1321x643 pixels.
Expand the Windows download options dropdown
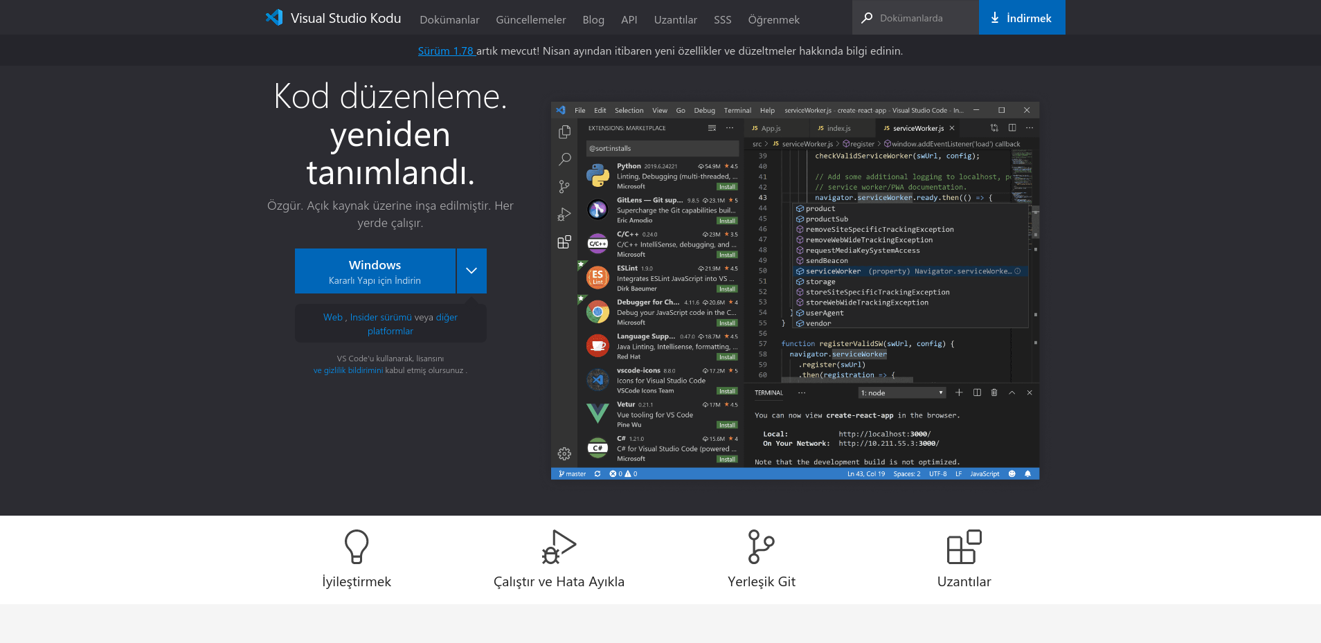(471, 271)
